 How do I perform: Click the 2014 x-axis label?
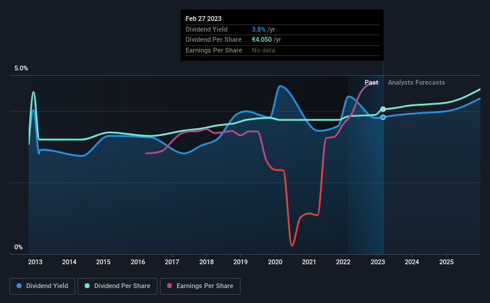click(x=69, y=262)
